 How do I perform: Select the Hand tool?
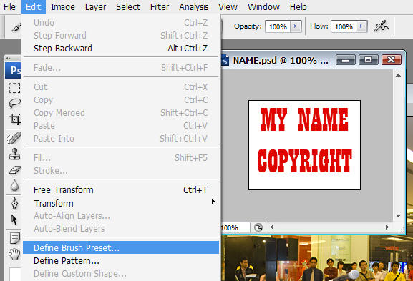pos(14,254)
